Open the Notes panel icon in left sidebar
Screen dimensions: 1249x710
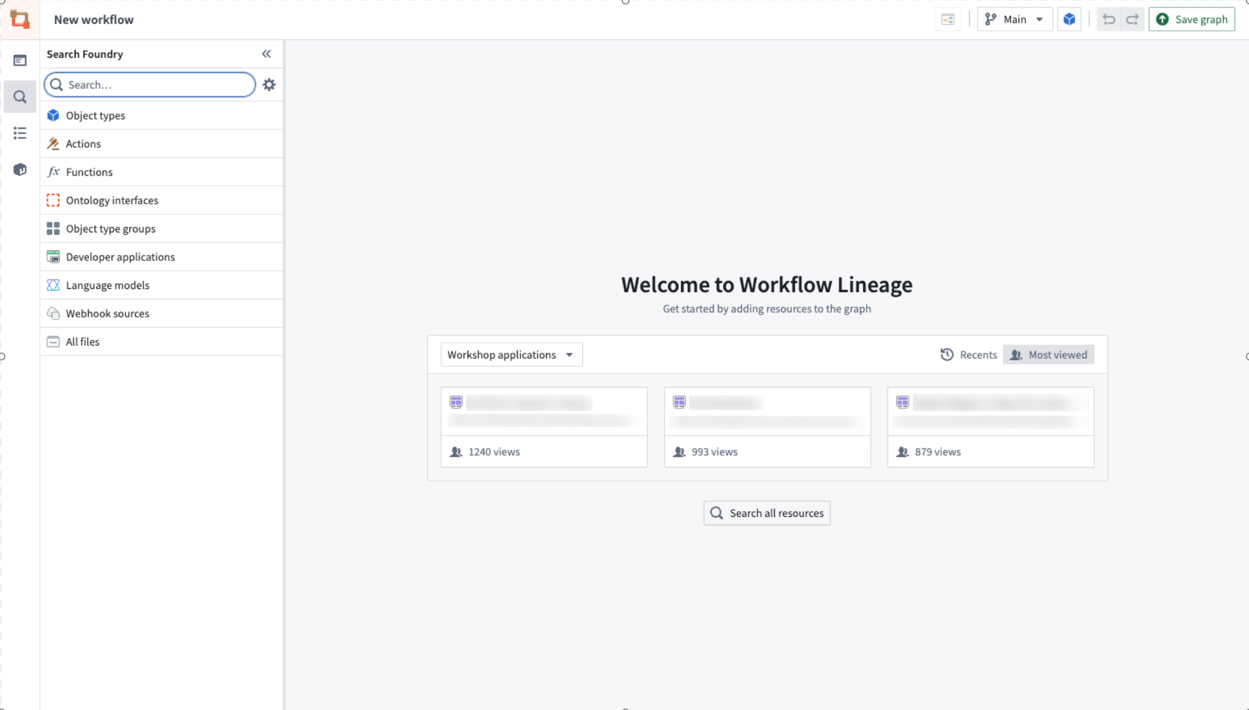[x=20, y=60]
